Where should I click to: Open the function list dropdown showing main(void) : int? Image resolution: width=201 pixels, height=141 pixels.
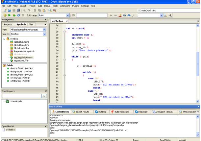(x=171, y=11)
